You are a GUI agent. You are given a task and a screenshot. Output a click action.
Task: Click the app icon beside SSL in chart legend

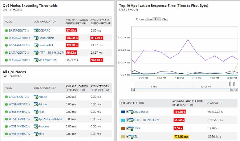point(131,137)
